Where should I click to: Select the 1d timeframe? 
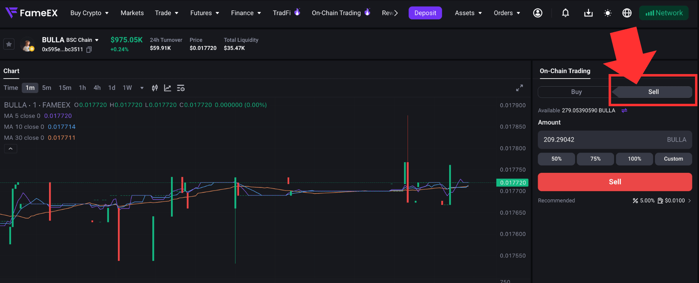click(112, 88)
